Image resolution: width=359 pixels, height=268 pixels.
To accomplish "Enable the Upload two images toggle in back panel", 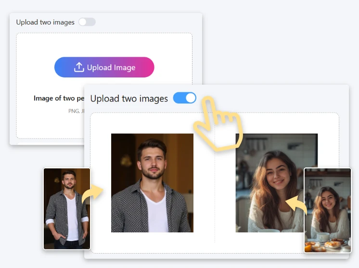I will 87,22.
